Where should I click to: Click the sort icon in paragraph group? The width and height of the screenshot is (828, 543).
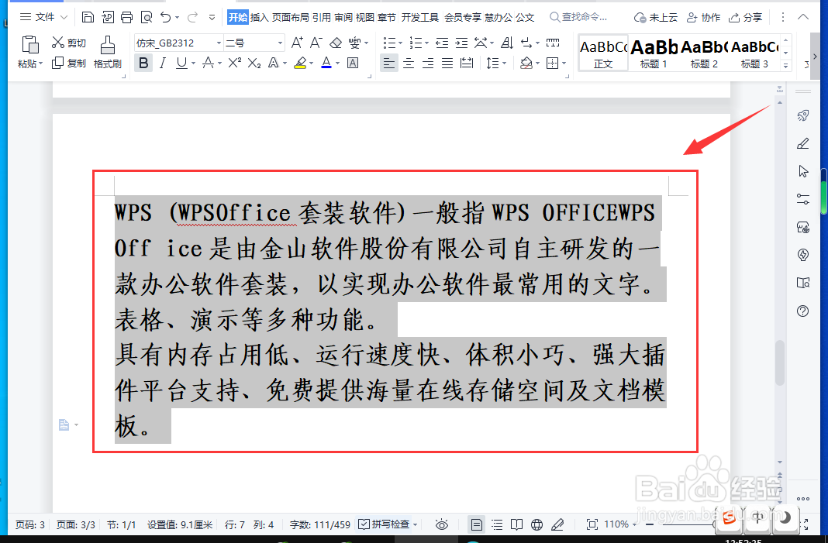click(x=507, y=43)
